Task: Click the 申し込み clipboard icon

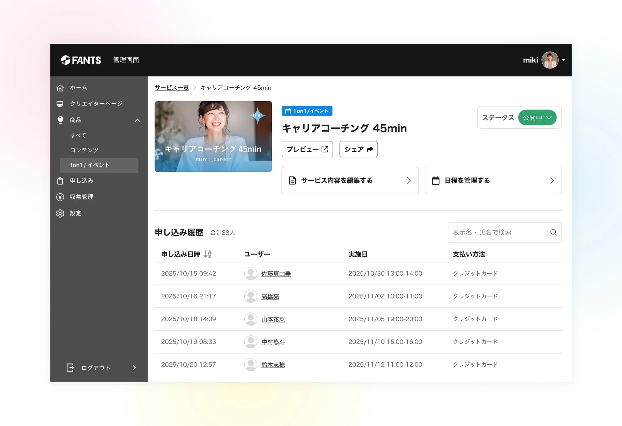Action: click(x=60, y=181)
